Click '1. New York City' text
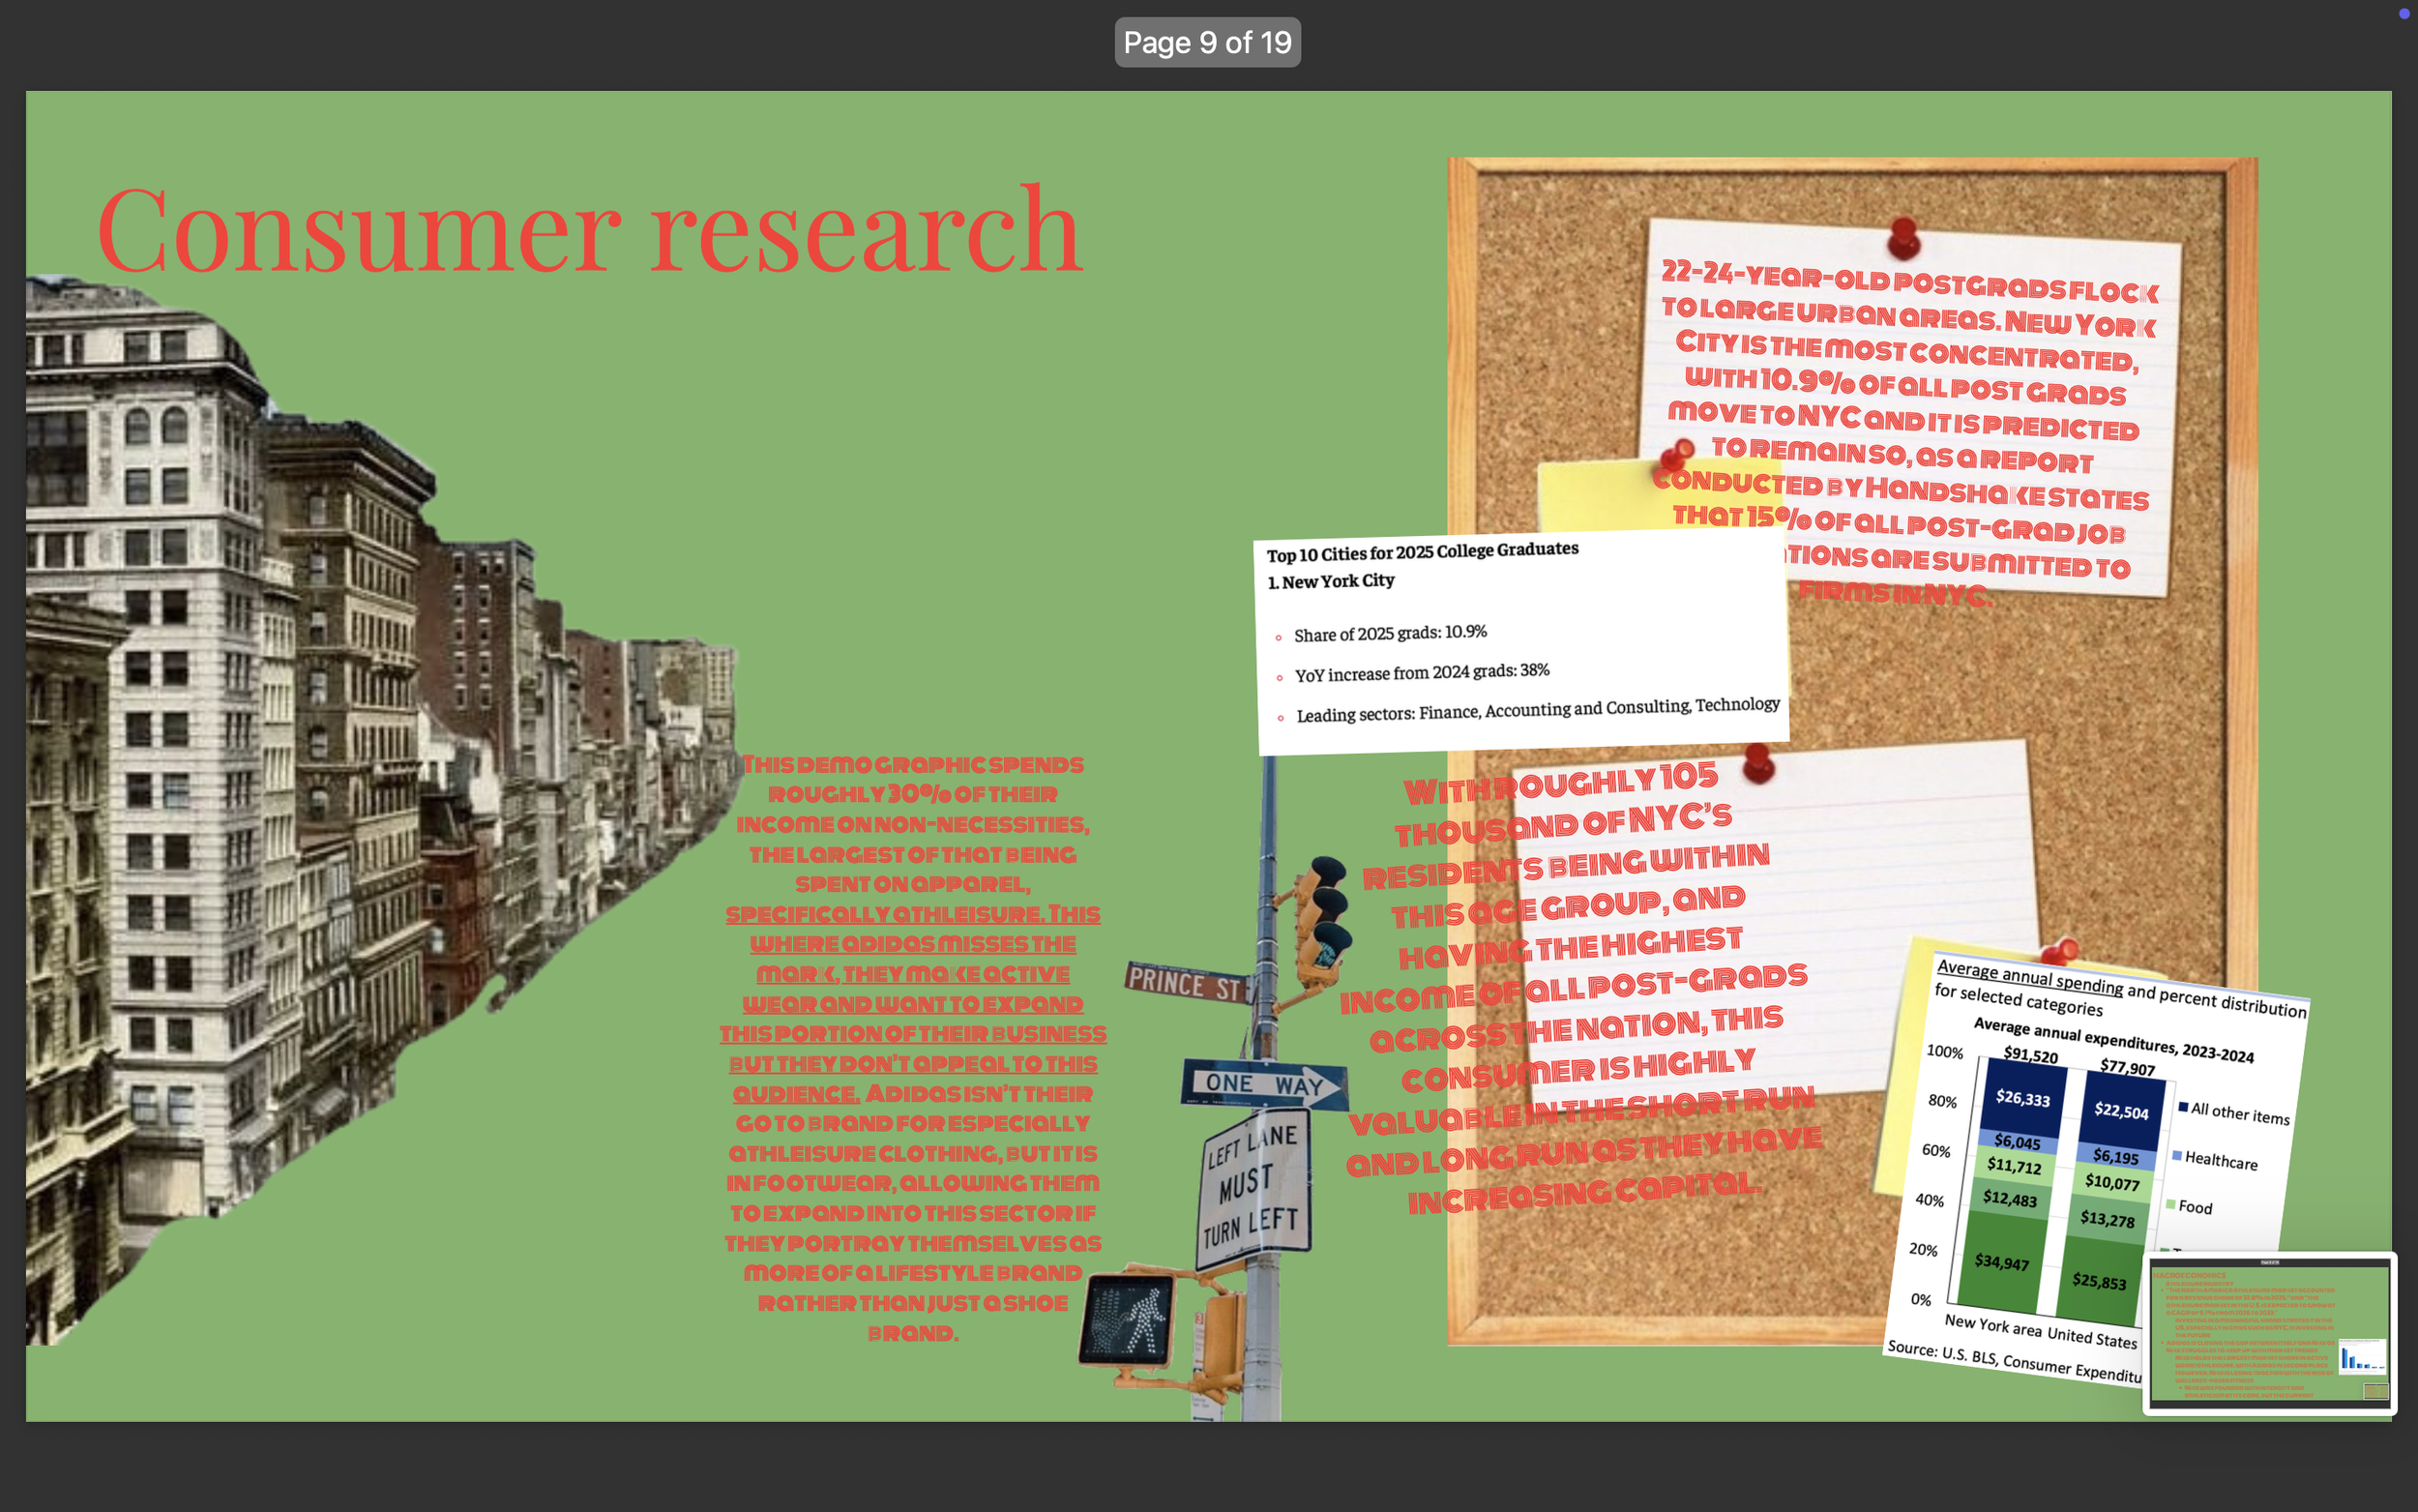This screenshot has height=1512, width=2418. coord(1331,581)
